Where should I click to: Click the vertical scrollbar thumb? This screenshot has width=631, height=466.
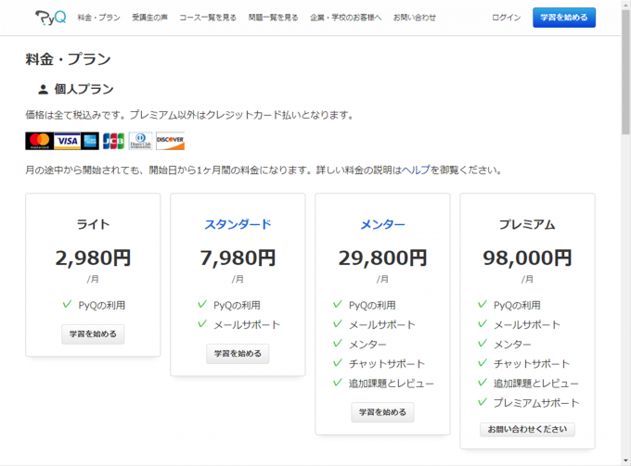625,71
